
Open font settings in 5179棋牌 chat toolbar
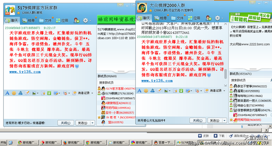[7, 93]
